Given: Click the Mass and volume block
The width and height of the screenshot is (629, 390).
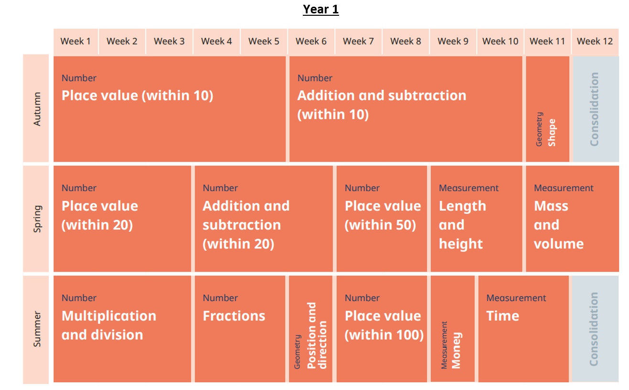Looking at the screenshot, I should 572,219.
